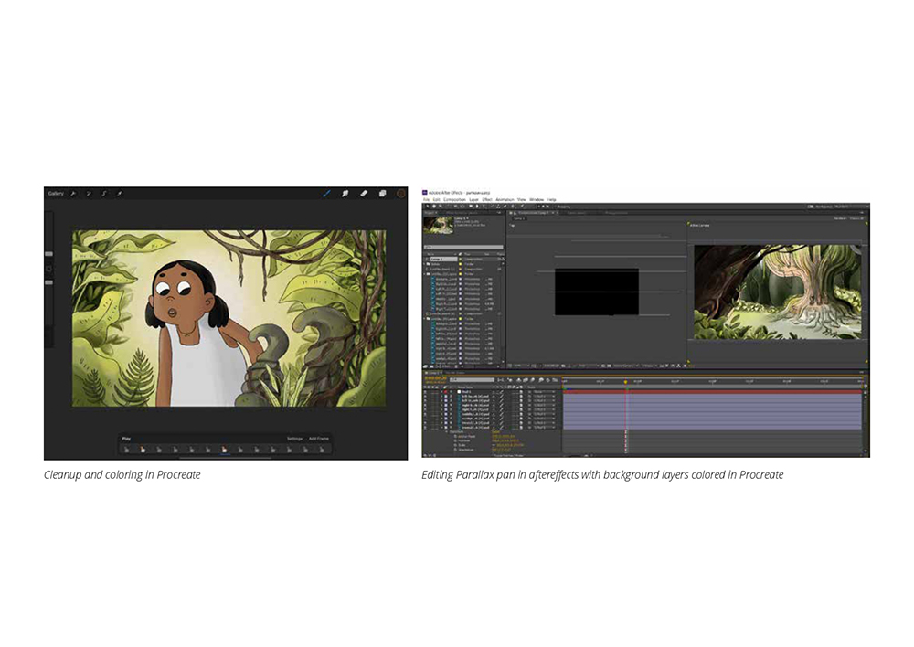Open Animation Assist Settings
Screen dimensions: 914x647
(294, 439)
